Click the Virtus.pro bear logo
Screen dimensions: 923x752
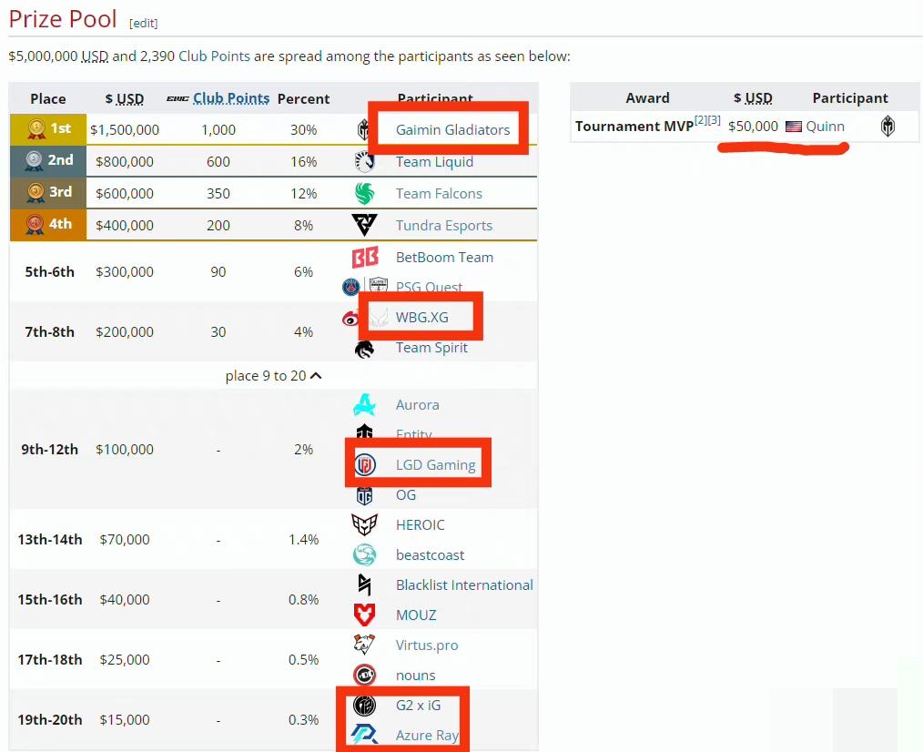pos(364,645)
